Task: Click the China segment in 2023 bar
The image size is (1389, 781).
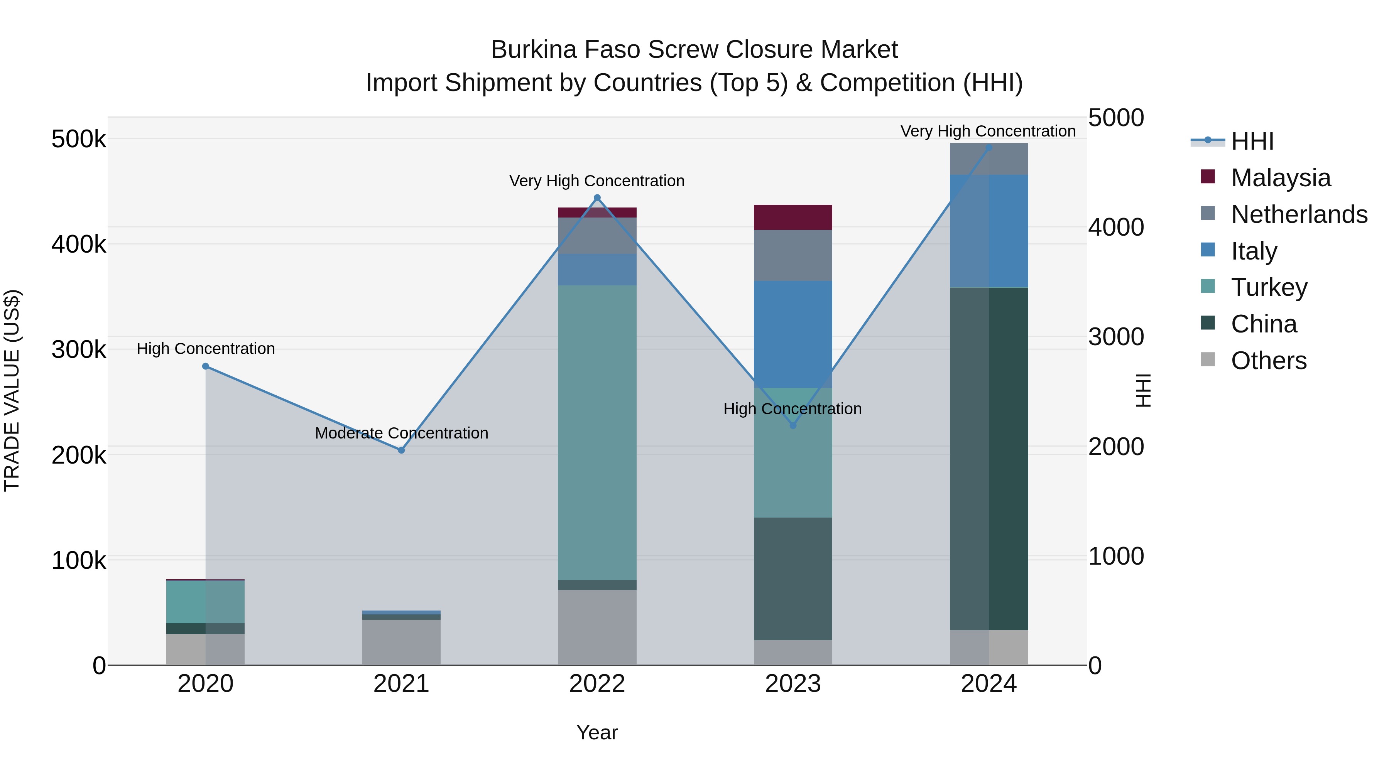Action: [x=793, y=579]
